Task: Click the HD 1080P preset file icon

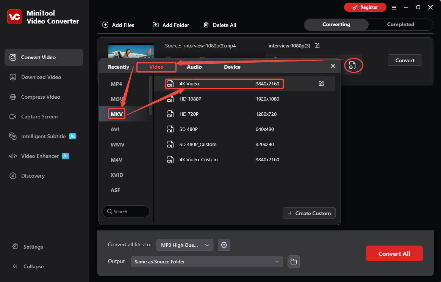Action: [170, 99]
